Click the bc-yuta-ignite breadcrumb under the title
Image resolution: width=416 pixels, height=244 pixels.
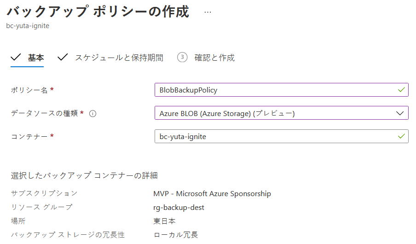(x=28, y=26)
